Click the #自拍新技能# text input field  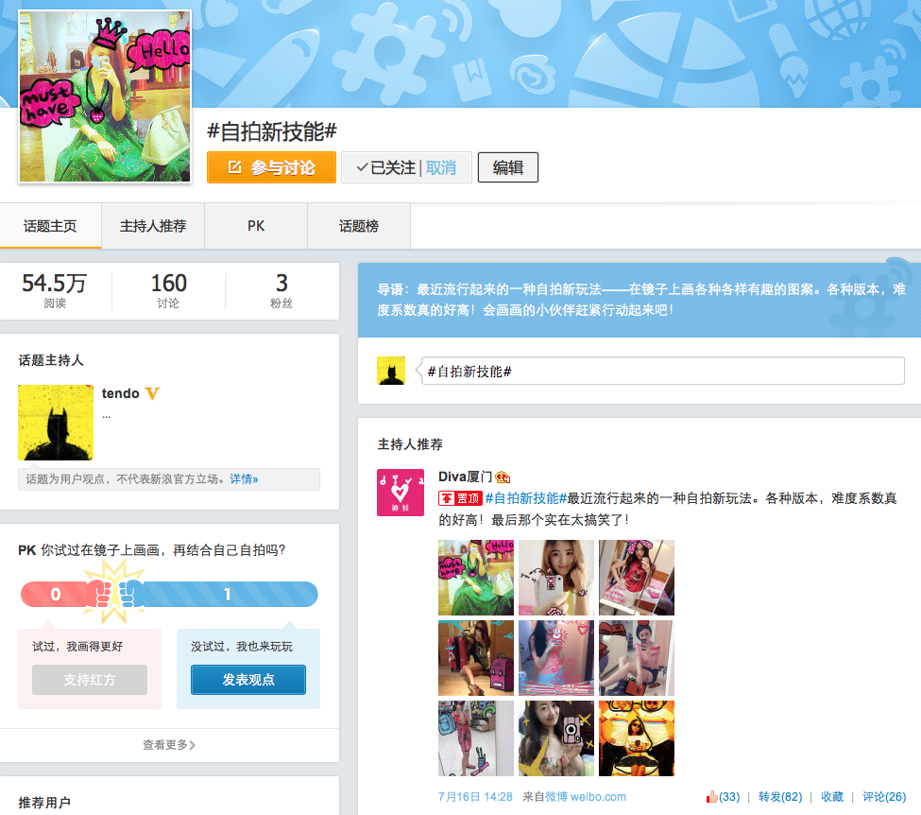(661, 371)
